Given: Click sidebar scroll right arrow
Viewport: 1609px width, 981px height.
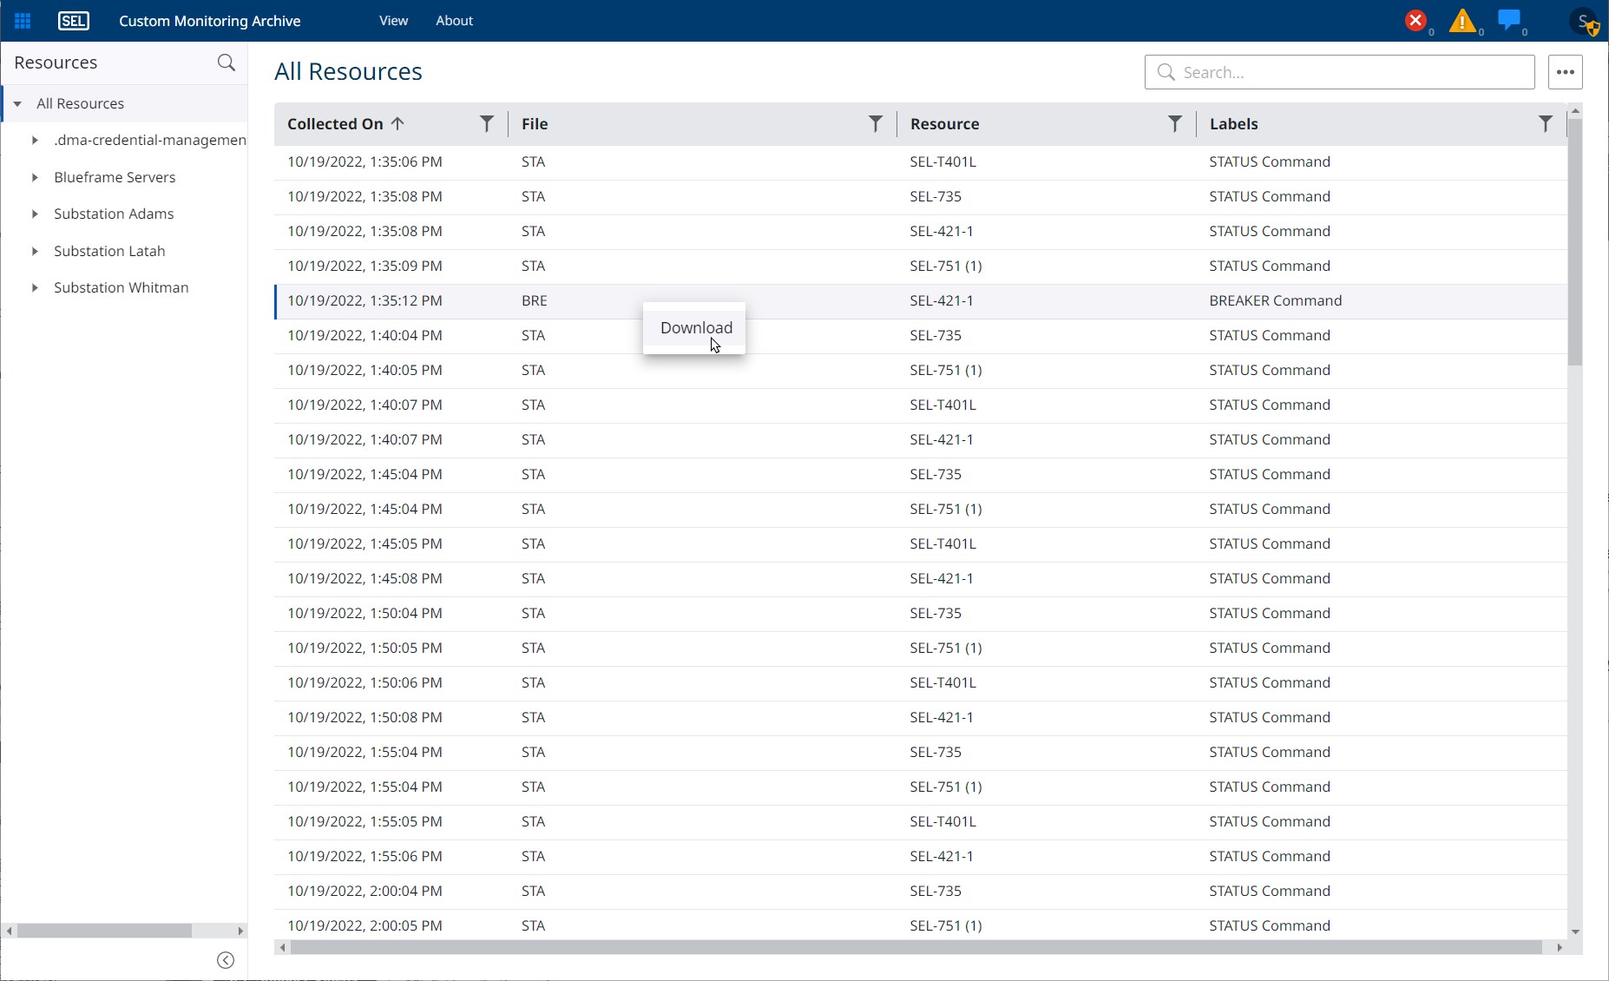Looking at the screenshot, I should tap(240, 931).
